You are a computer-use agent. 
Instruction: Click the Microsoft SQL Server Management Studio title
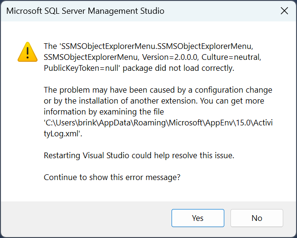pos(85,11)
